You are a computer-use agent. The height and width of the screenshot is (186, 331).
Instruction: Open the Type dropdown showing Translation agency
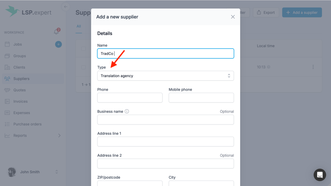pos(165,76)
